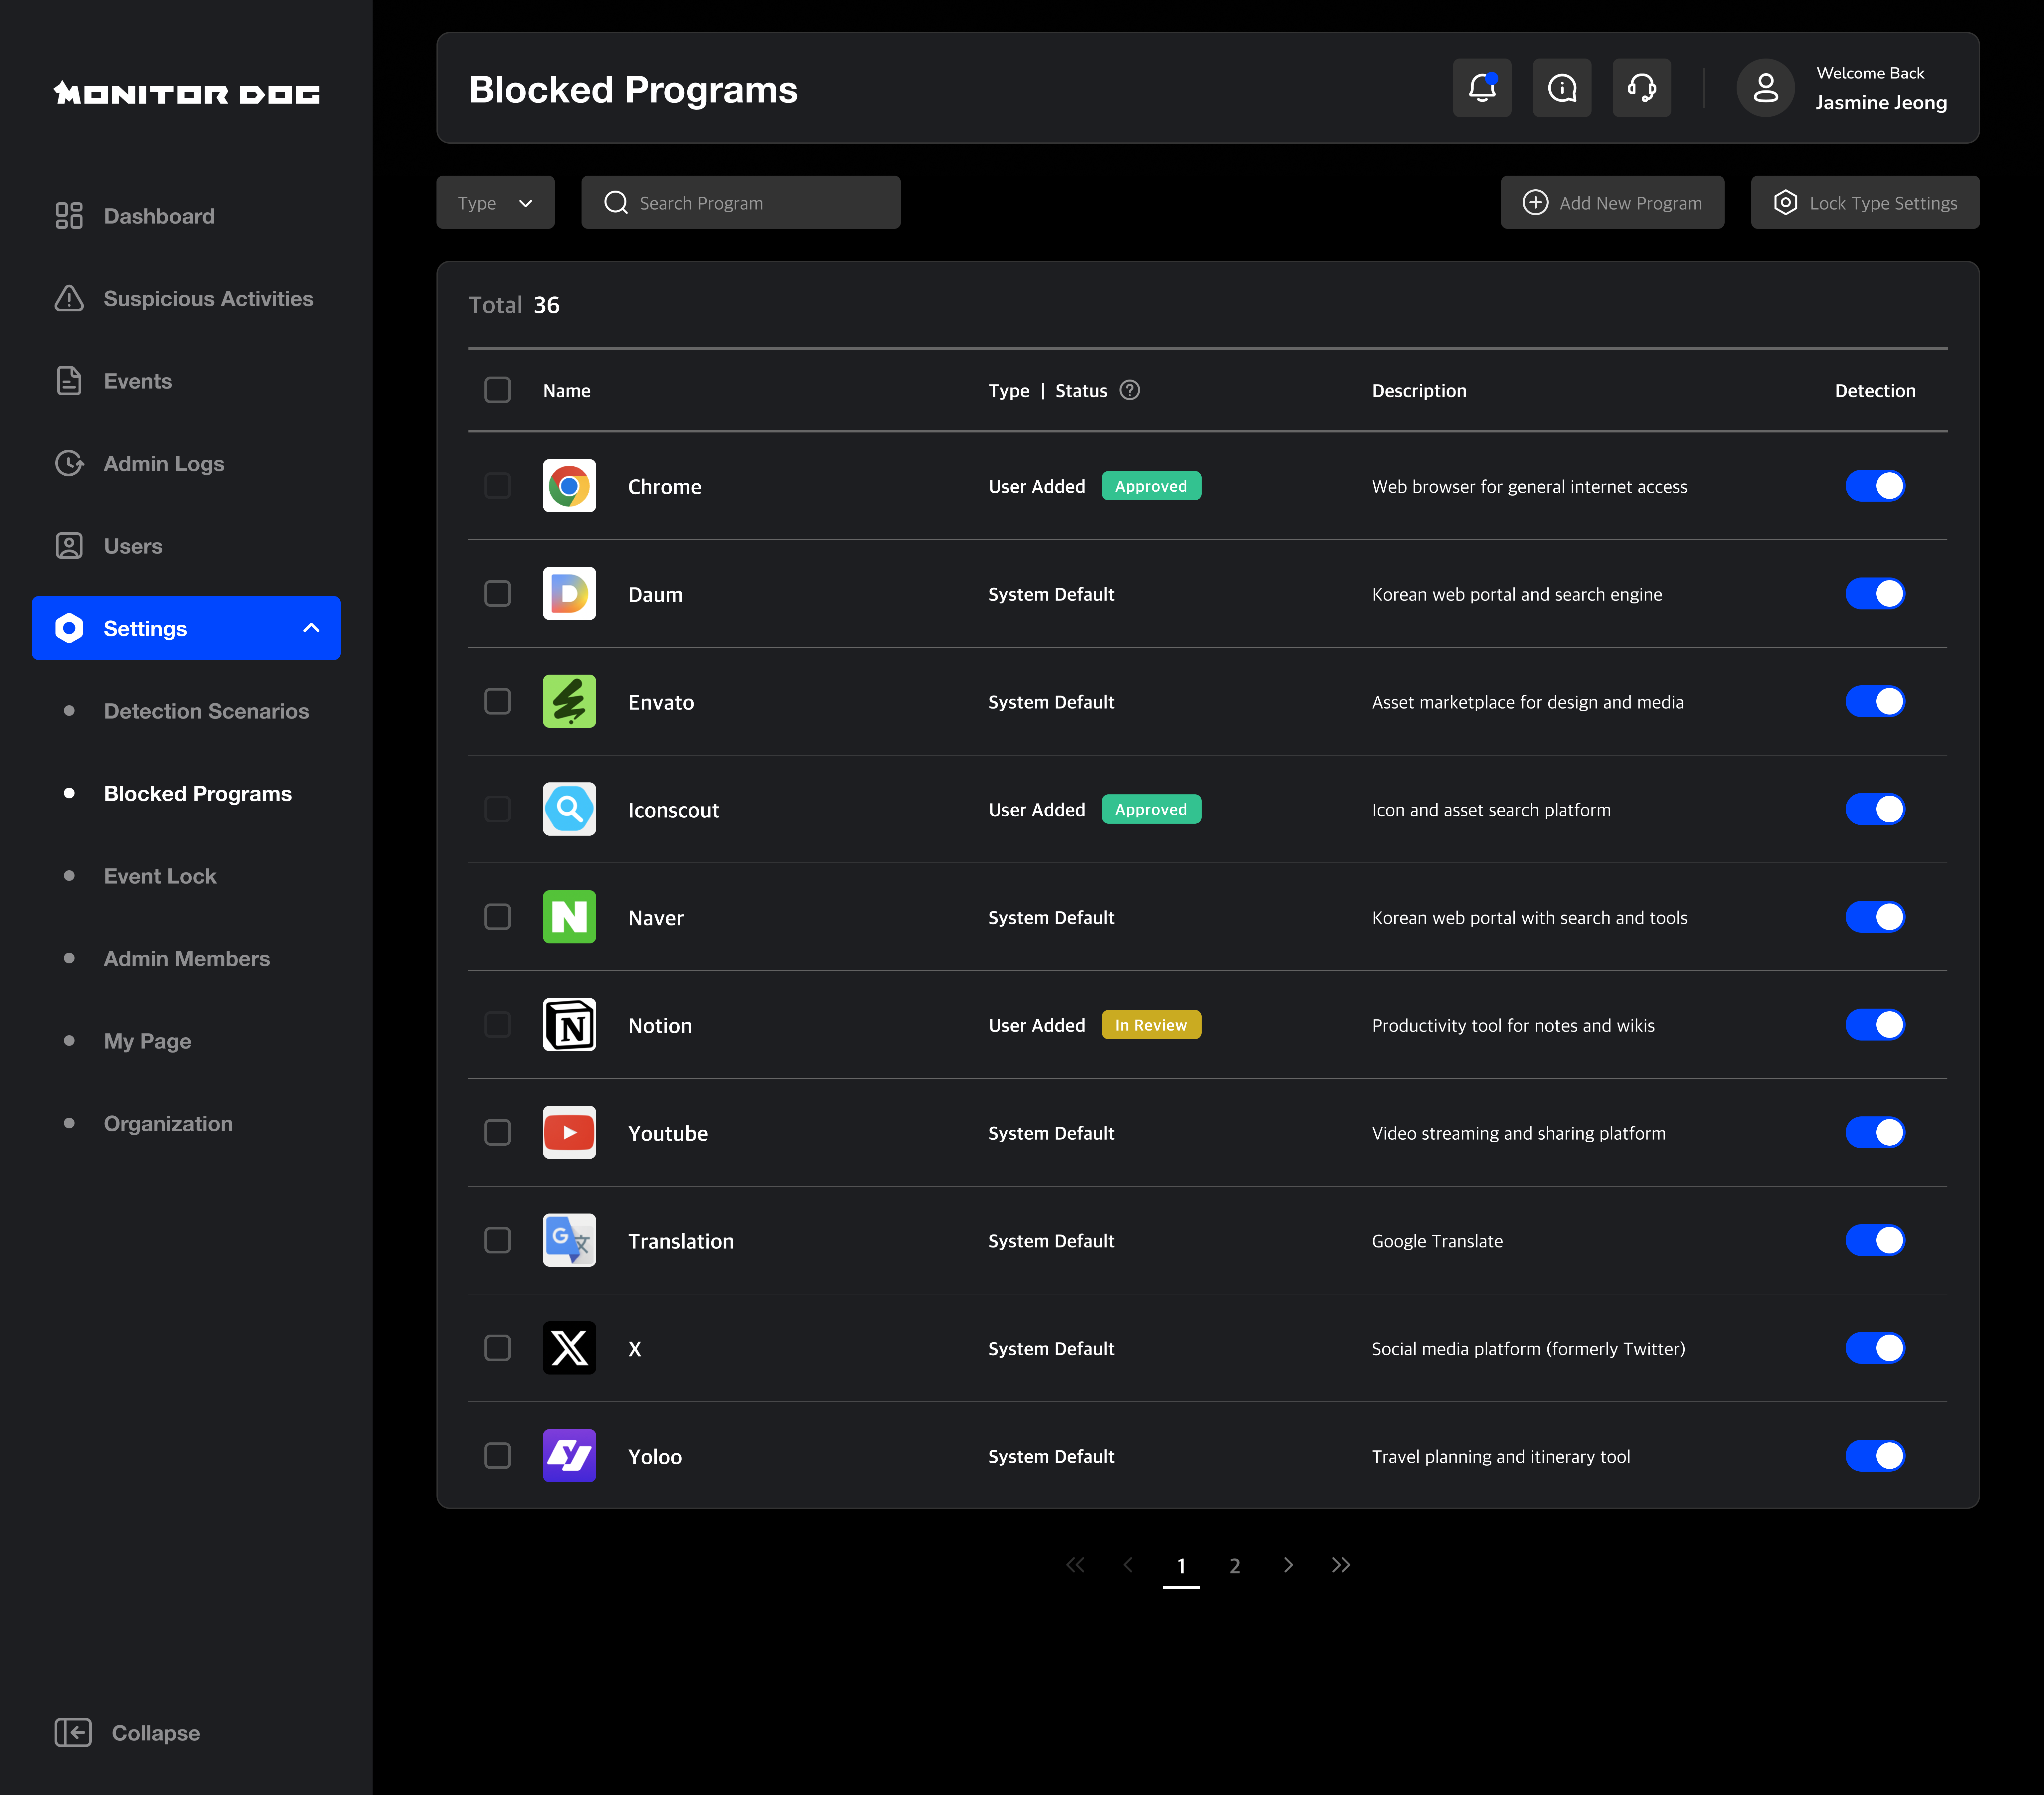Select Detection Scenarios submenu item

click(x=206, y=711)
